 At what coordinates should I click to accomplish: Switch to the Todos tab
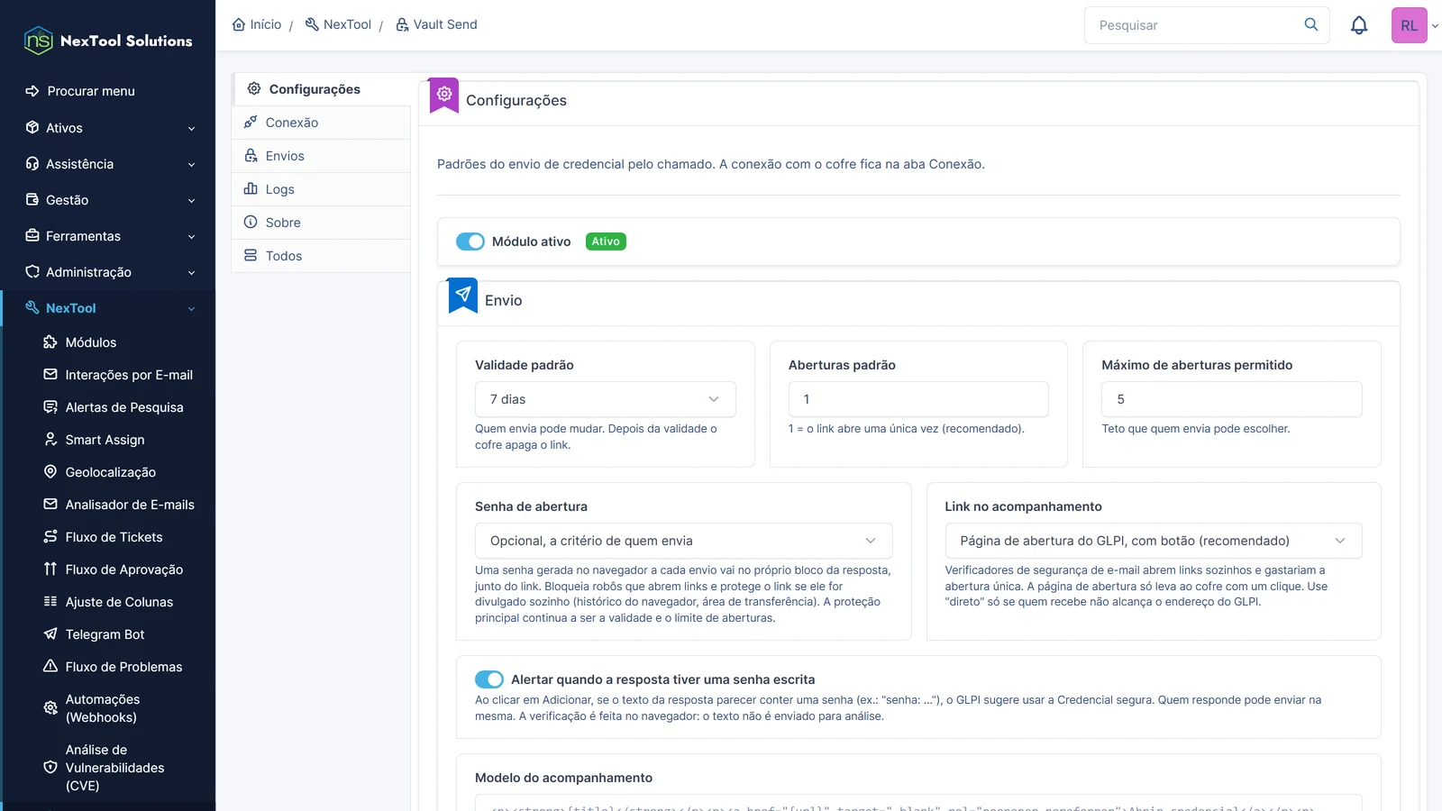[x=321, y=256]
